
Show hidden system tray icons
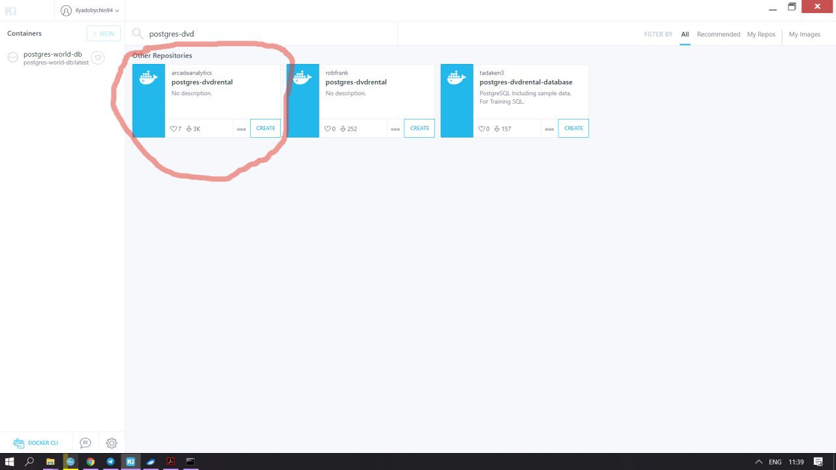[758, 462]
